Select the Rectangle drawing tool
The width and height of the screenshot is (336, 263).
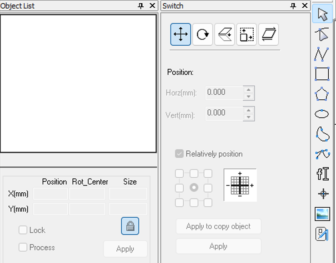pyautogui.click(x=322, y=74)
